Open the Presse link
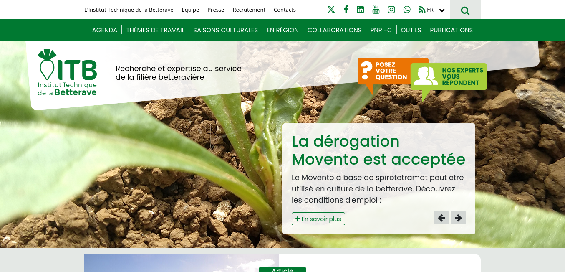The image size is (570, 272). (216, 10)
